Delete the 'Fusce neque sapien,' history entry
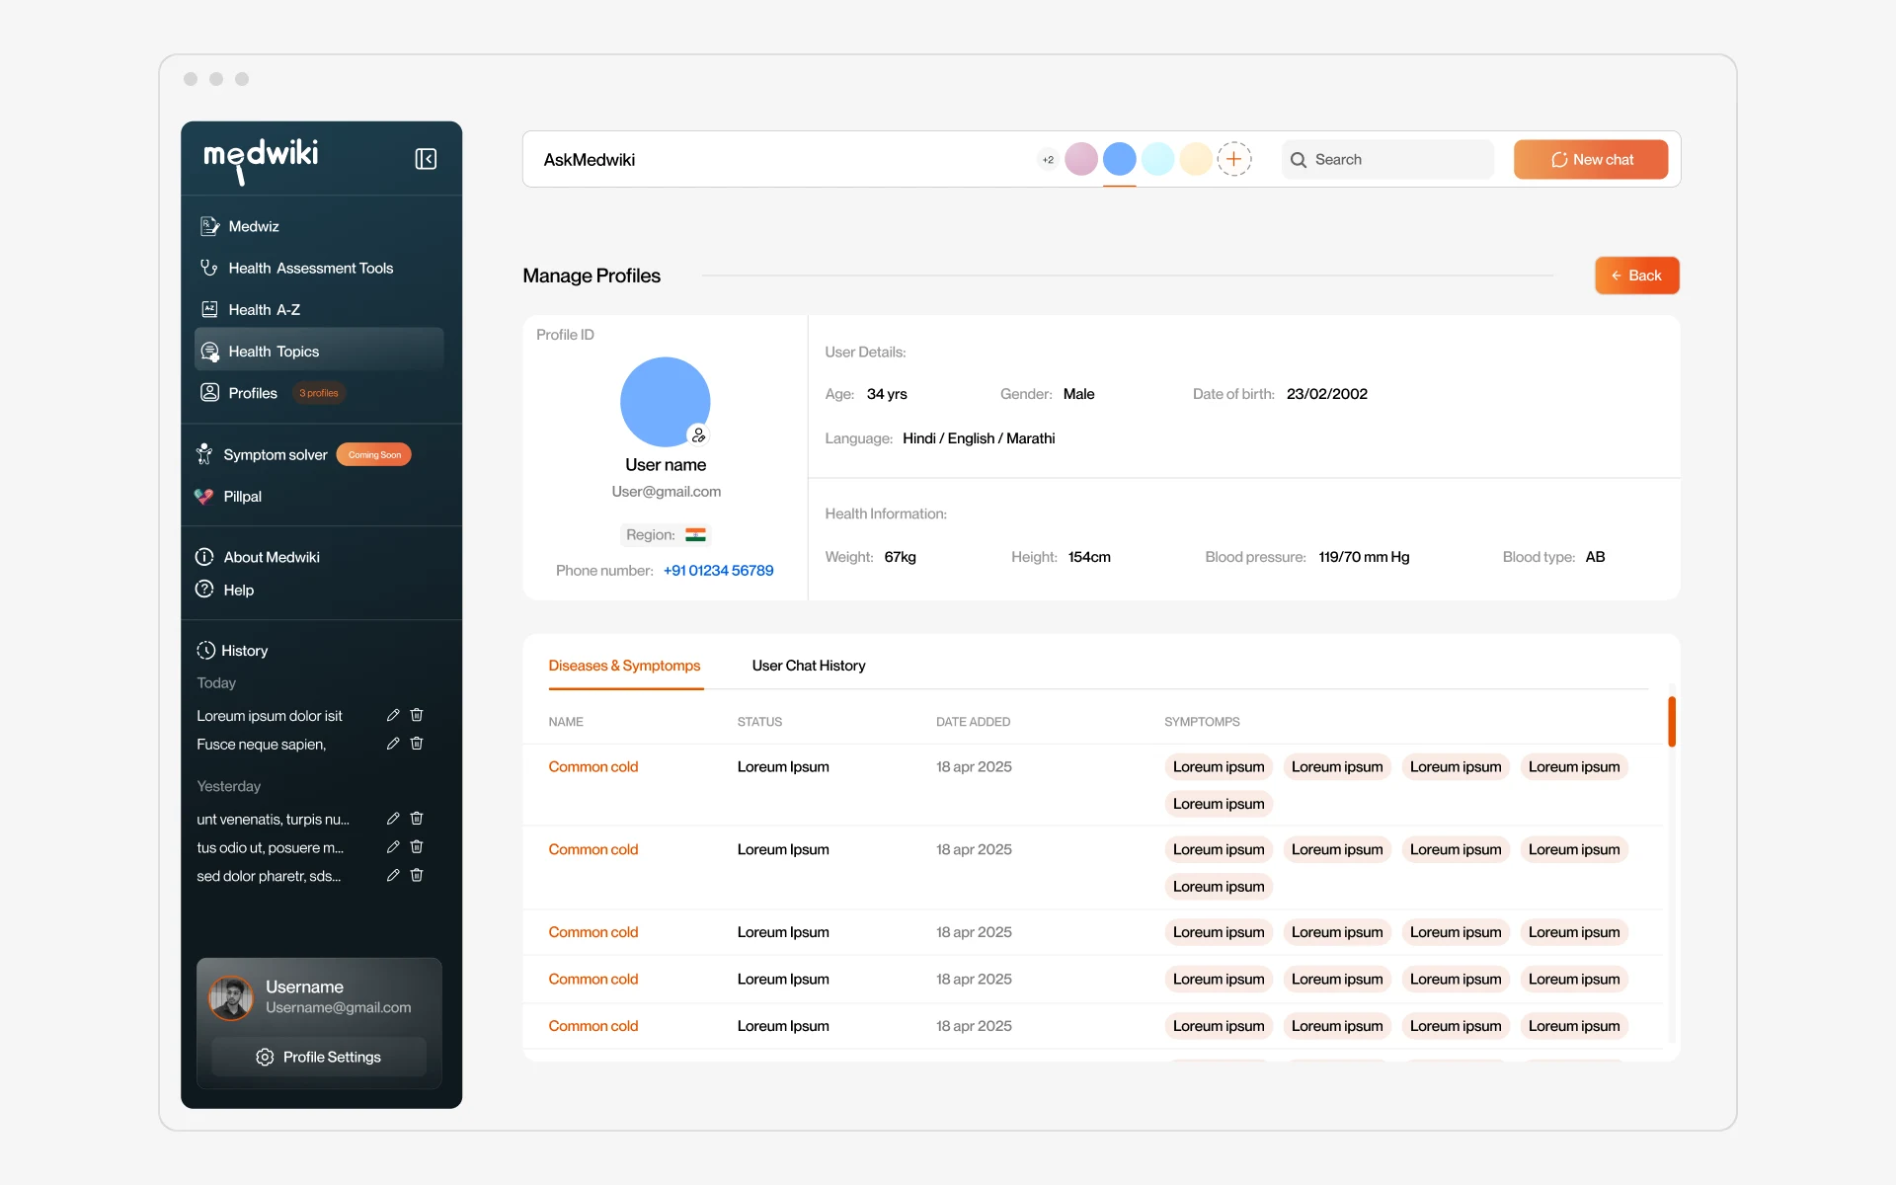The width and height of the screenshot is (1896, 1185). (x=417, y=744)
